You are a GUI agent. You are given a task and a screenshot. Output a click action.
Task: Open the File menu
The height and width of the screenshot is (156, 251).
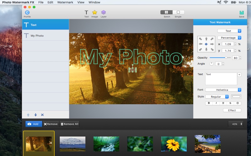point(41,2)
